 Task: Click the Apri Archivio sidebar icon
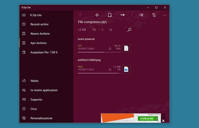coord(24,43)
